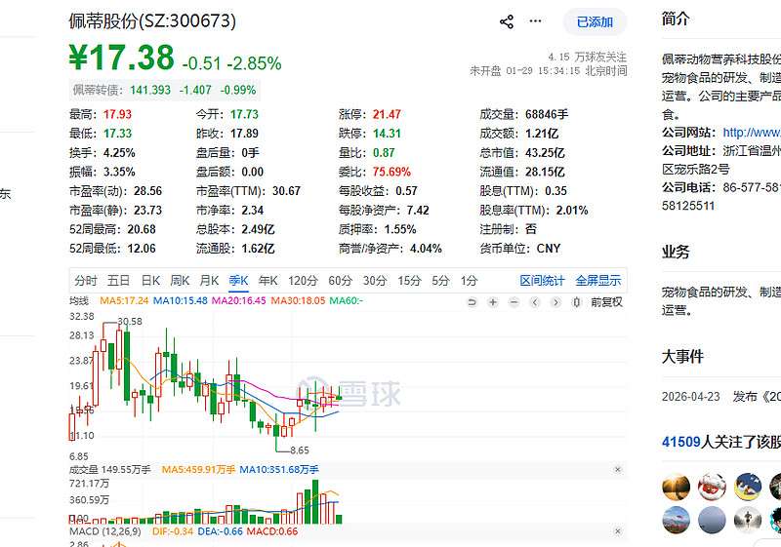This screenshot has width=781, height=547.
Task: Click the MA5:17.24 moving average label
Action: (x=124, y=301)
